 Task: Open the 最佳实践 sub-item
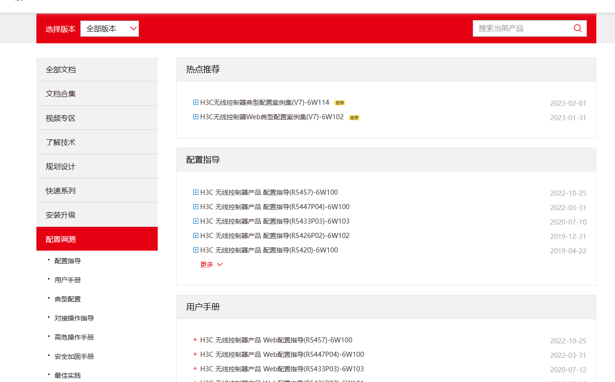[68, 375]
